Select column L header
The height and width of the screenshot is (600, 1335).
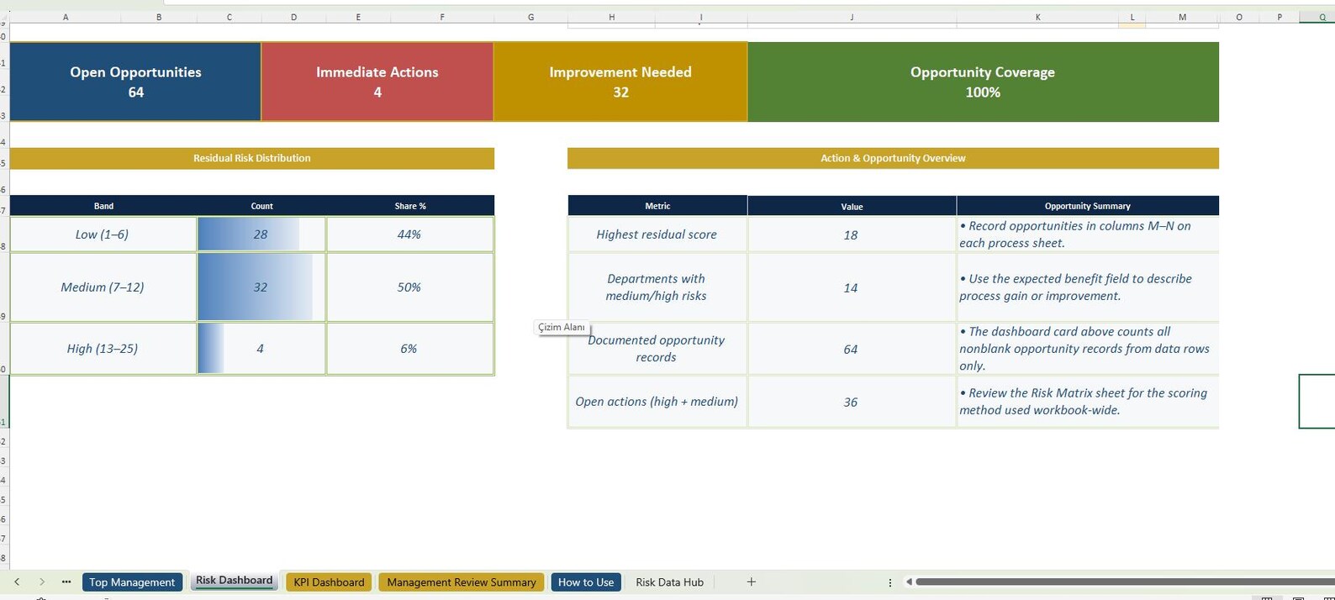1132,17
